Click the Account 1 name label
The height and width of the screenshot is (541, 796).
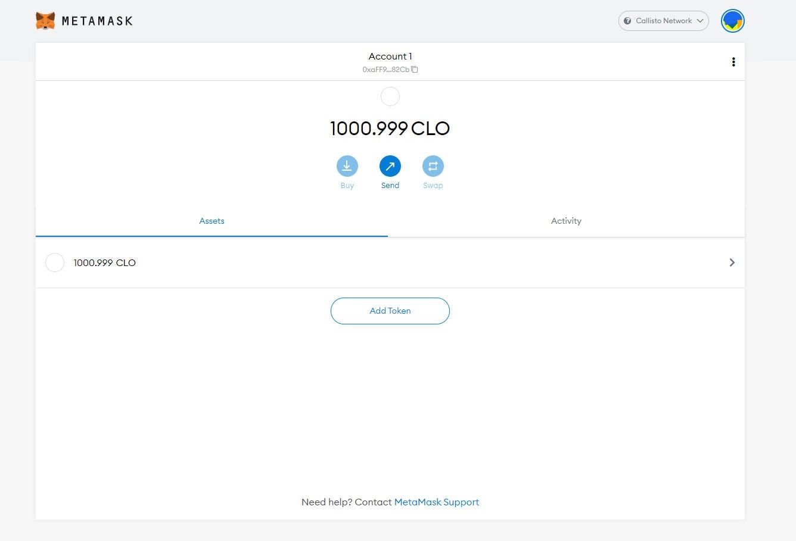click(x=390, y=56)
